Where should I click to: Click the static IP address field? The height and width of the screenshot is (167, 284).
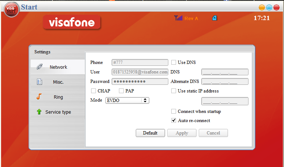[225, 101]
